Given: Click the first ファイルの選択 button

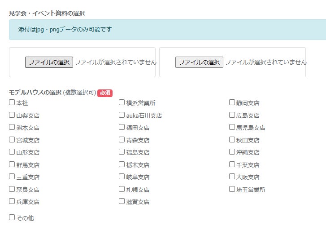Looking at the screenshot, I should (x=49, y=62).
